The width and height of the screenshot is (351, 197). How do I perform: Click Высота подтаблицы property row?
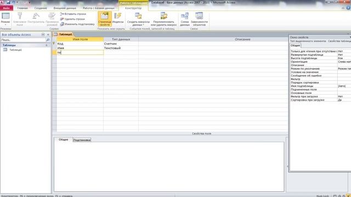pos(320,59)
